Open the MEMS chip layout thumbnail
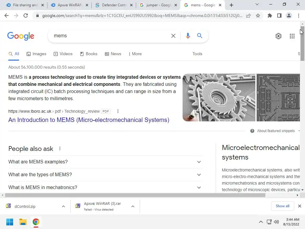 coord(278,98)
